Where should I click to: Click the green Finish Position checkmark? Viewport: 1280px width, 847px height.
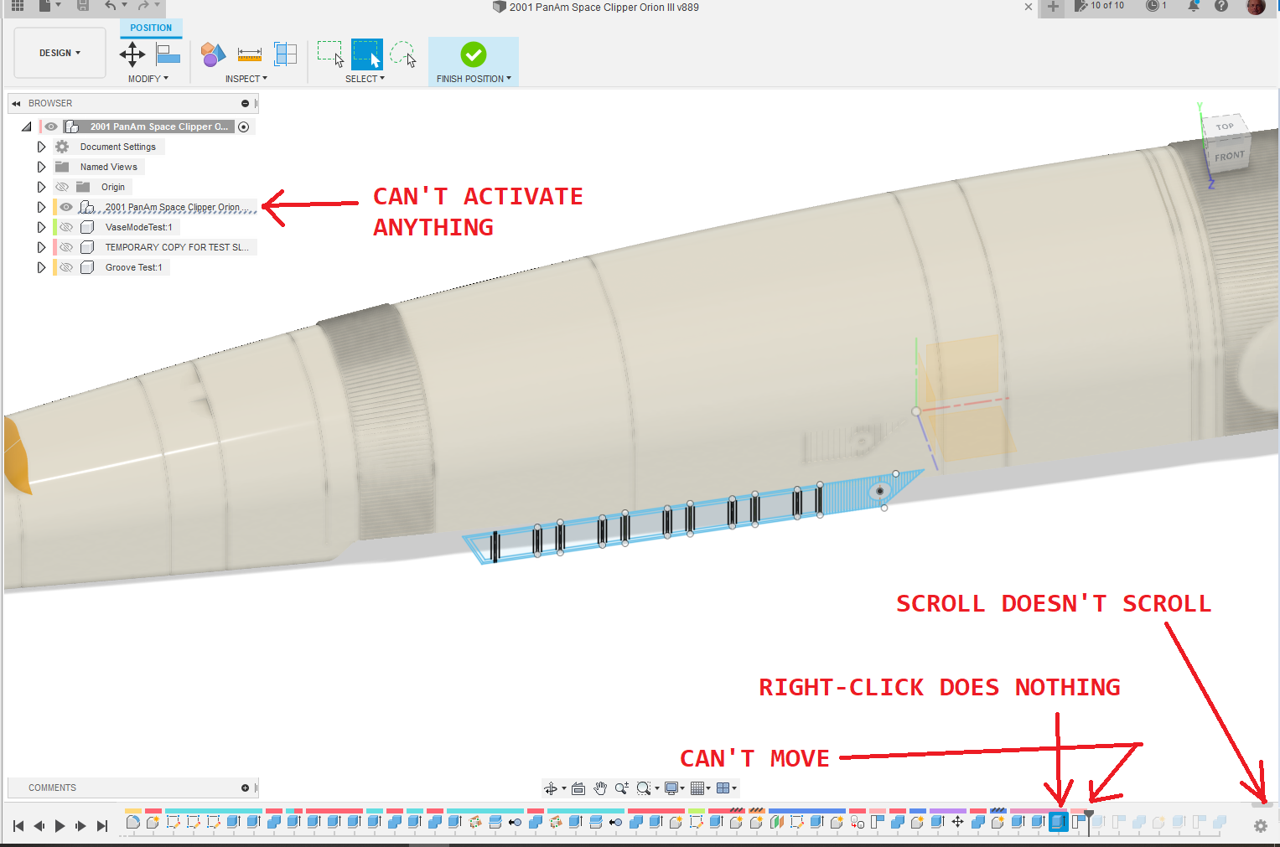[474, 54]
